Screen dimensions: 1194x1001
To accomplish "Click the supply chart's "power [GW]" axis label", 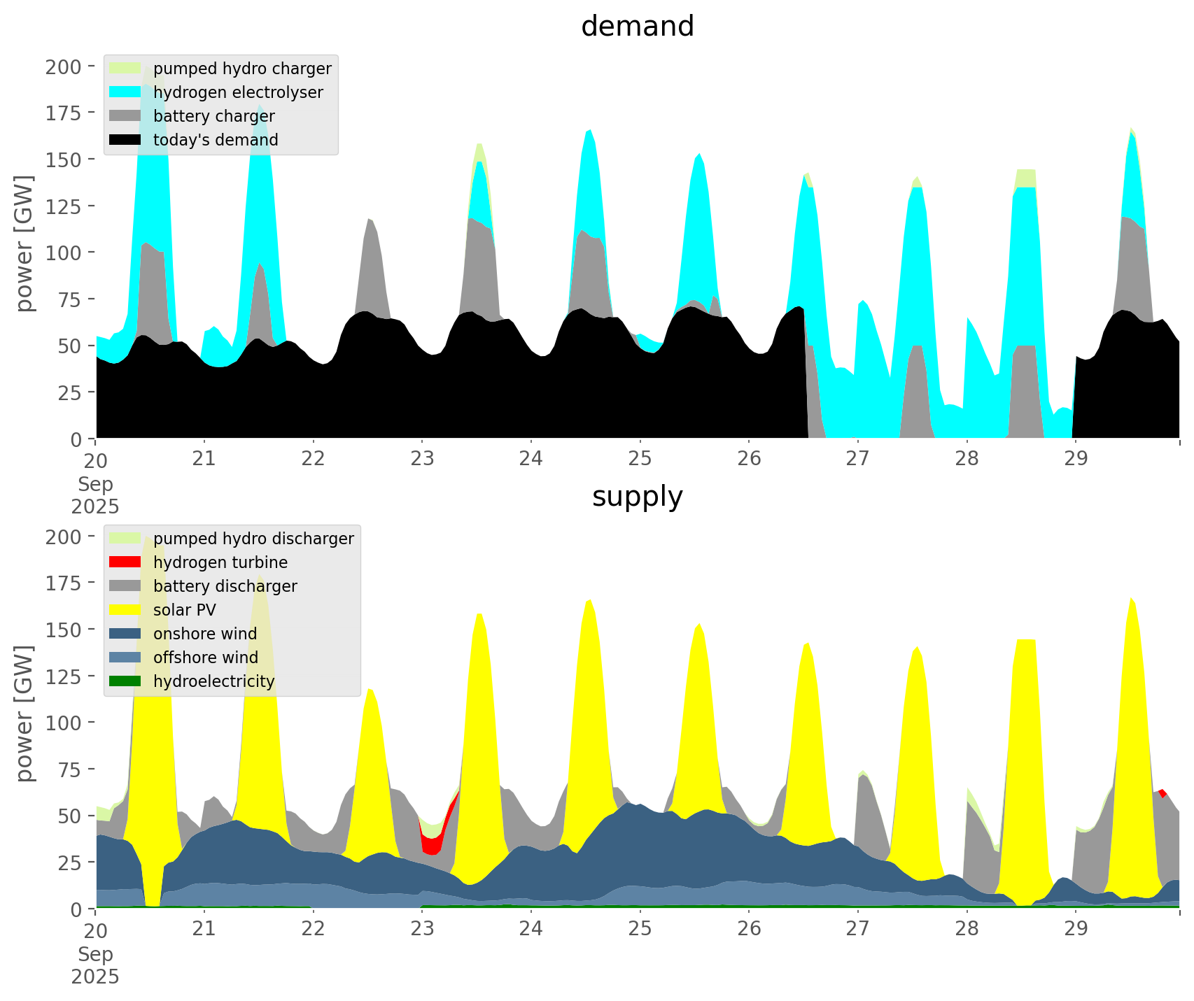I will click(24, 714).
